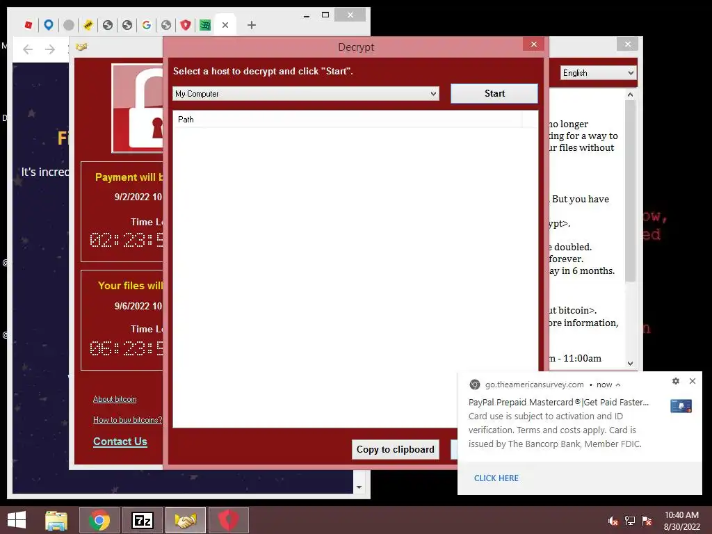Screen dimensions: 712x534
Task: Click Copy to clipboard button
Action: tap(395, 450)
